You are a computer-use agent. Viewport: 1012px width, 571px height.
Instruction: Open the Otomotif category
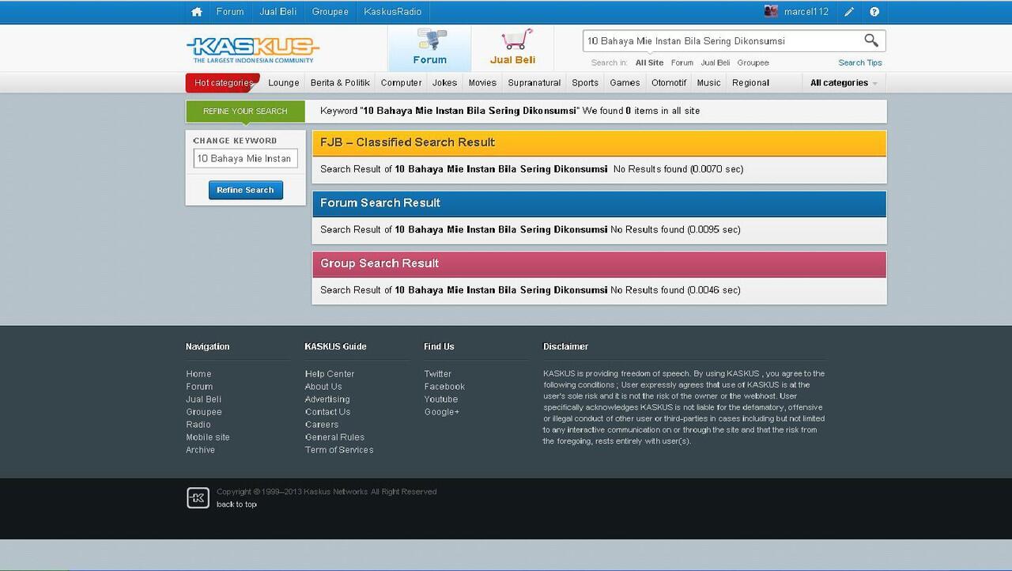pyautogui.click(x=669, y=83)
